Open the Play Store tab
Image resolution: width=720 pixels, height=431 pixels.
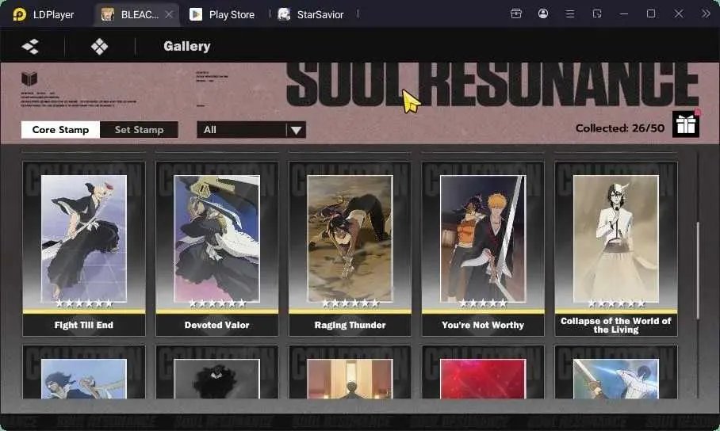tap(222, 15)
